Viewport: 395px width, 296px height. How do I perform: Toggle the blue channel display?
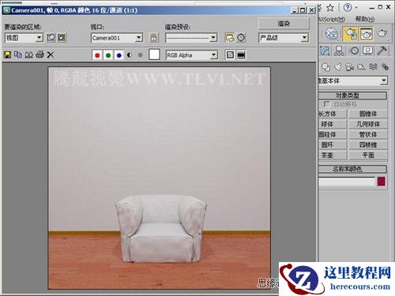point(119,55)
